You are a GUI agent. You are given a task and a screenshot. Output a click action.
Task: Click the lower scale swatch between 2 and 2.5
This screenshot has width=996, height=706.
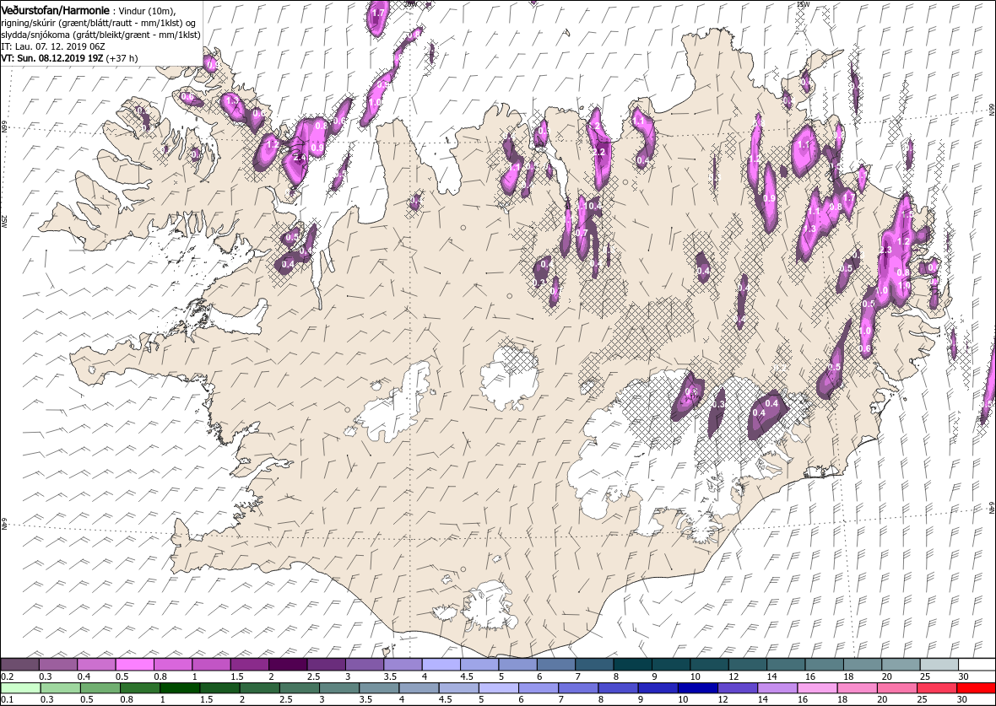click(x=259, y=689)
